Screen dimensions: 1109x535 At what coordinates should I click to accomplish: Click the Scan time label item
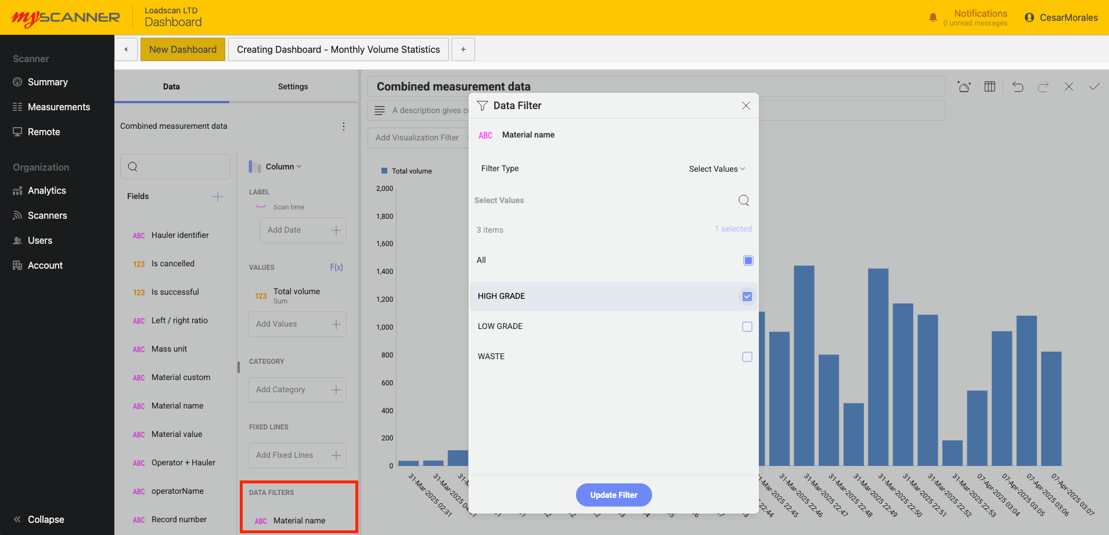[x=289, y=207]
